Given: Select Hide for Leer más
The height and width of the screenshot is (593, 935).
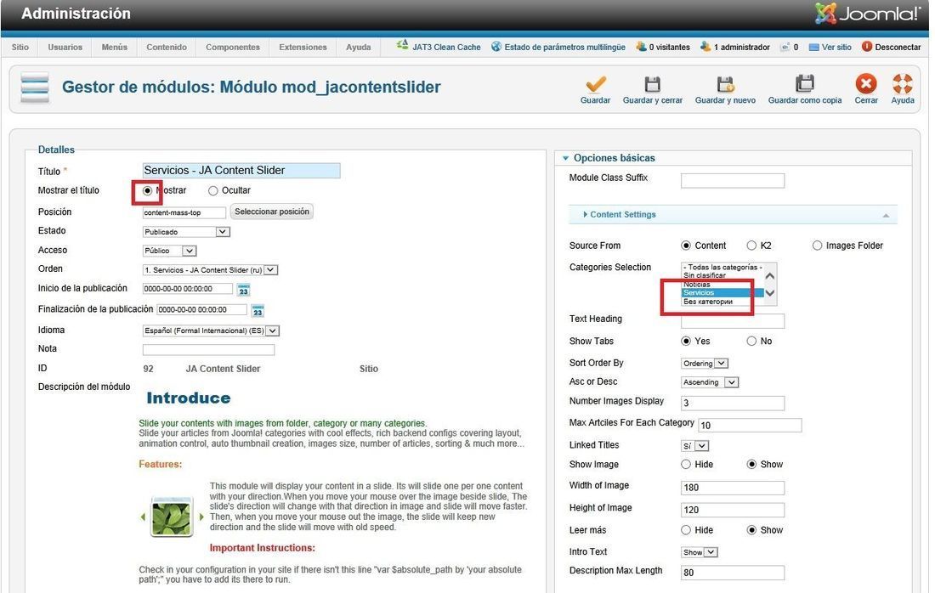Looking at the screenshot, I should coord(686,530).
